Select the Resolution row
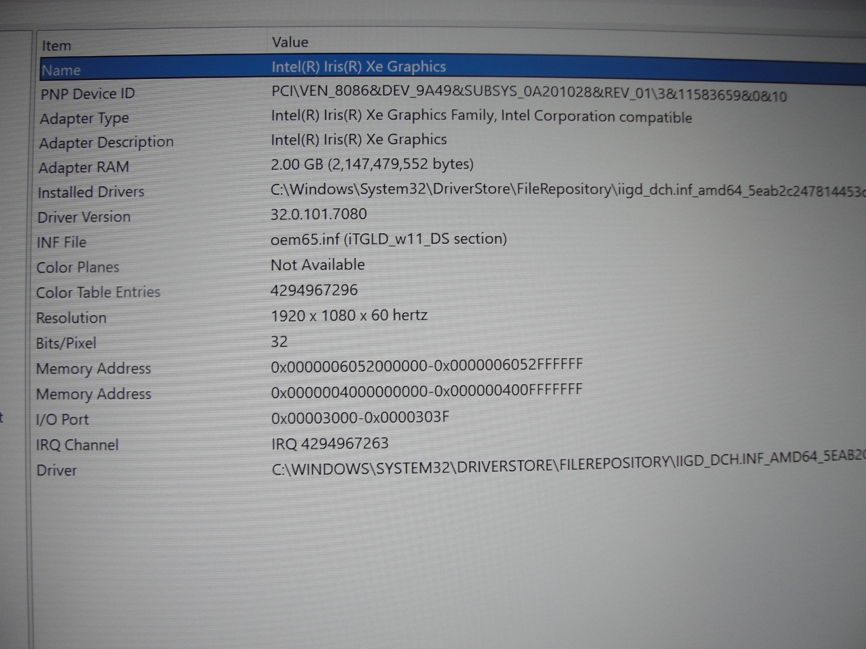The height and width of the screenshot is (649, 866). click(71, 318)
